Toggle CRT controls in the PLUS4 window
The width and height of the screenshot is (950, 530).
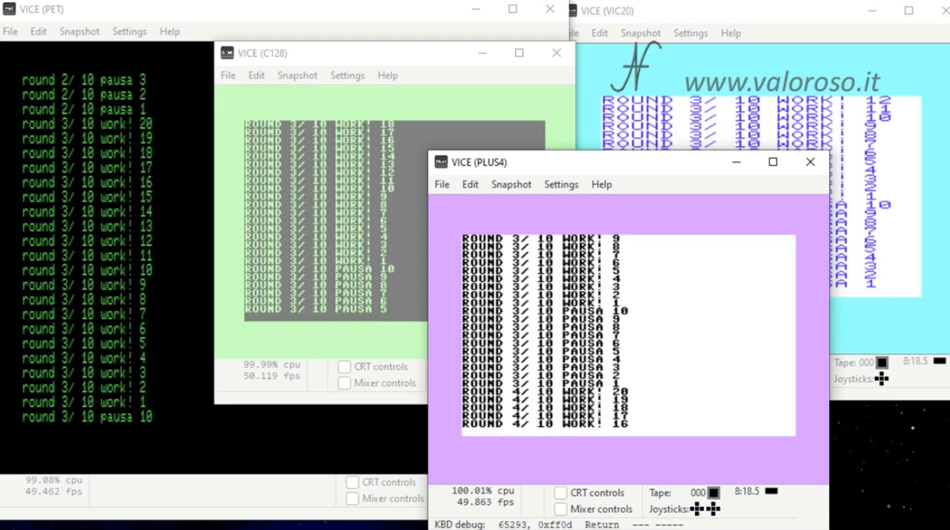pyautogui.click(x=561, y=493)
